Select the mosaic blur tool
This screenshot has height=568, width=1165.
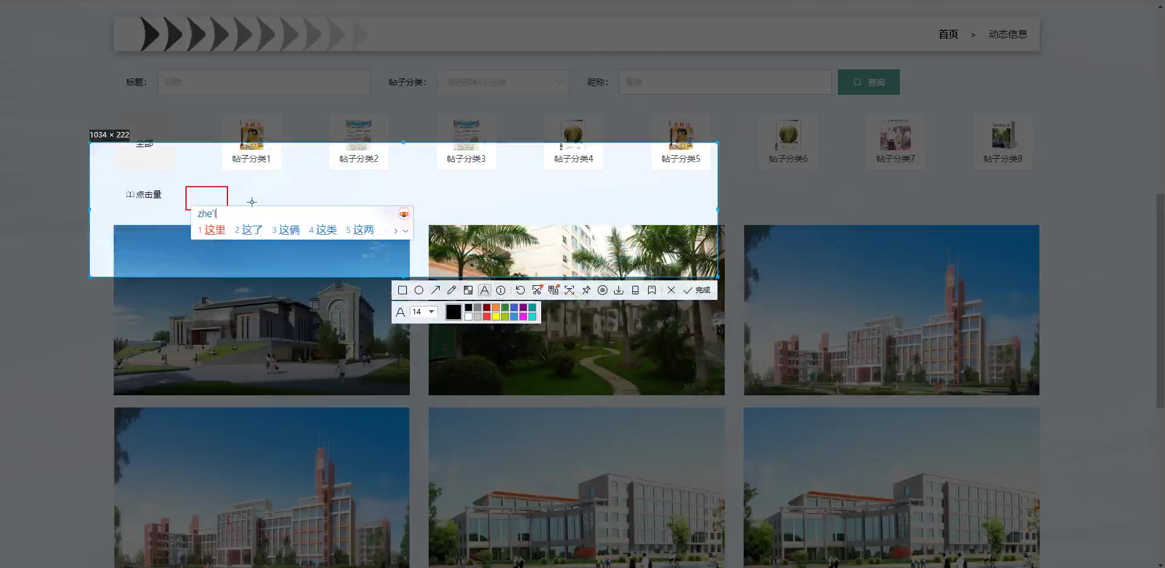pyautogui.click(x=468, y=290)
